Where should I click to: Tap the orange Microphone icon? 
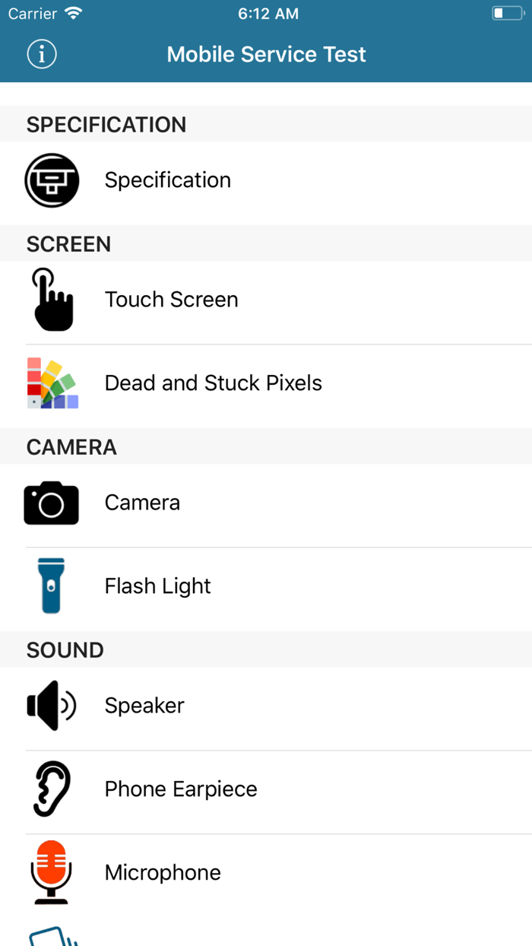tap(52, 873)
